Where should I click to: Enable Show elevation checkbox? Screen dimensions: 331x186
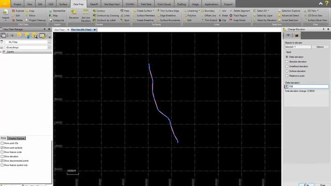(x=2, y=157)
